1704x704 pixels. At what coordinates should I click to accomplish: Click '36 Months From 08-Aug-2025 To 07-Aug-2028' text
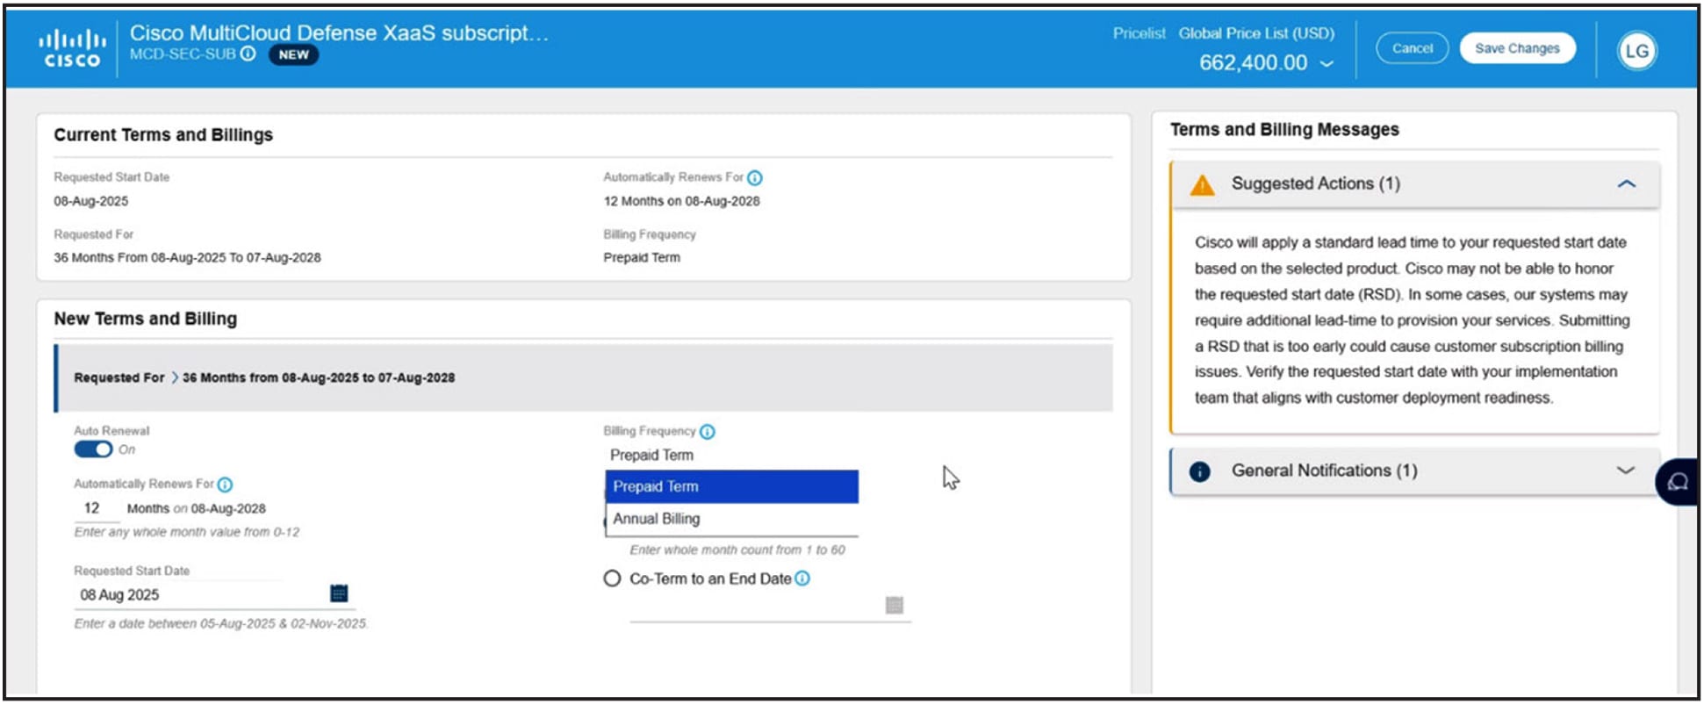pos(187,258)
